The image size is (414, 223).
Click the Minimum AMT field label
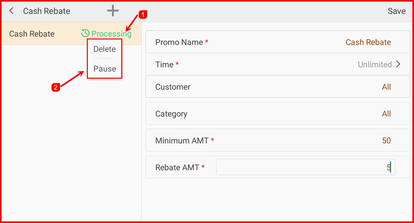click(182, 140)
